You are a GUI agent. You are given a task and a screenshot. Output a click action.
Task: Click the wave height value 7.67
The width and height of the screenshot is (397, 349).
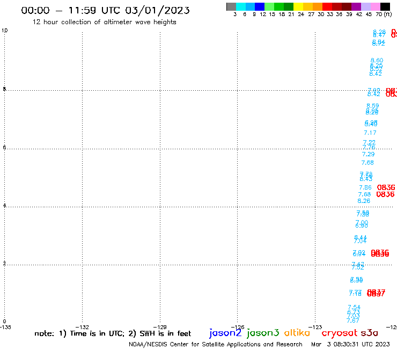[352, 321]
